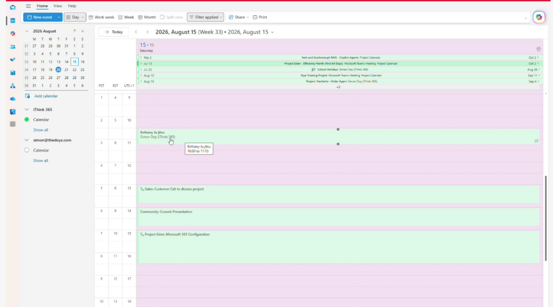Click the Add calendar icon
553x307 pixels.
coord(28,96)
